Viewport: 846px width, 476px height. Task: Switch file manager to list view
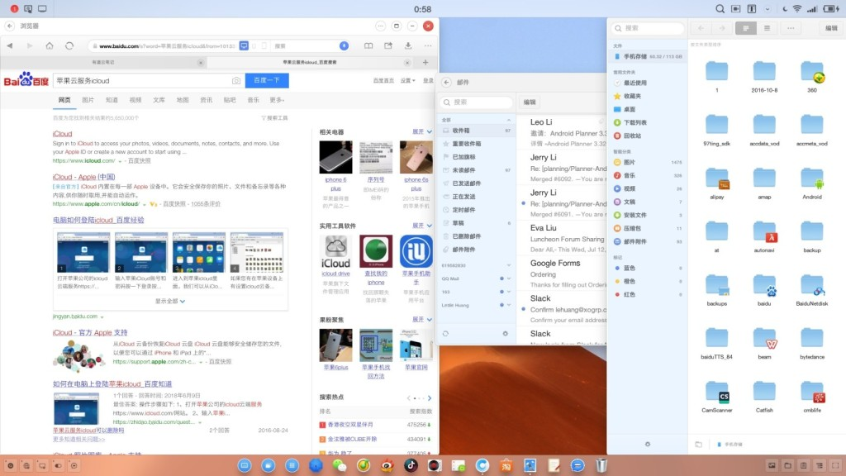pos(767,28)
